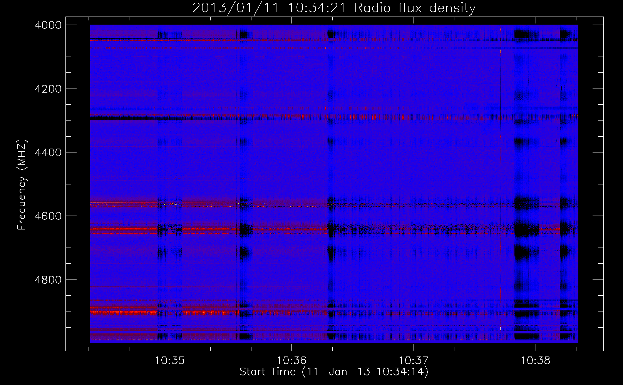
Task: Select the "Frequency (MHZ)" y-axis label
Action: [x=22, y=185]
